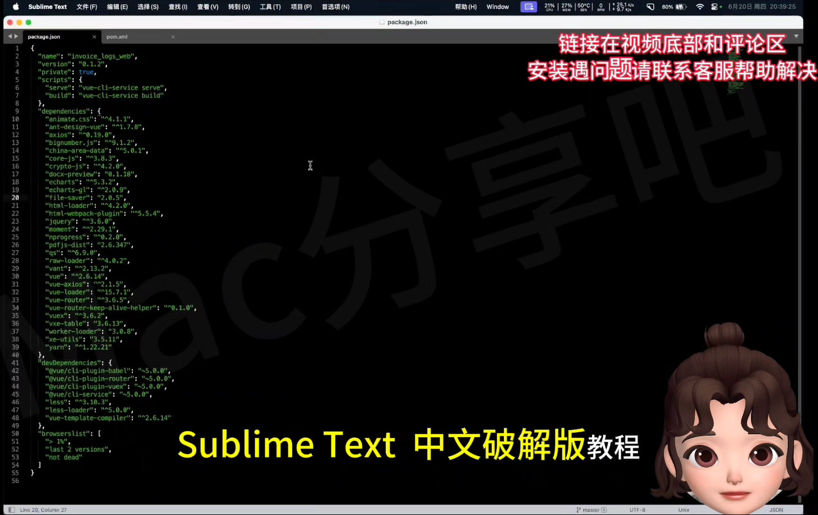Open the 文件(F) menu
Image resolution: width=818 pixels, height=515 pixels.
click(86, 7)
